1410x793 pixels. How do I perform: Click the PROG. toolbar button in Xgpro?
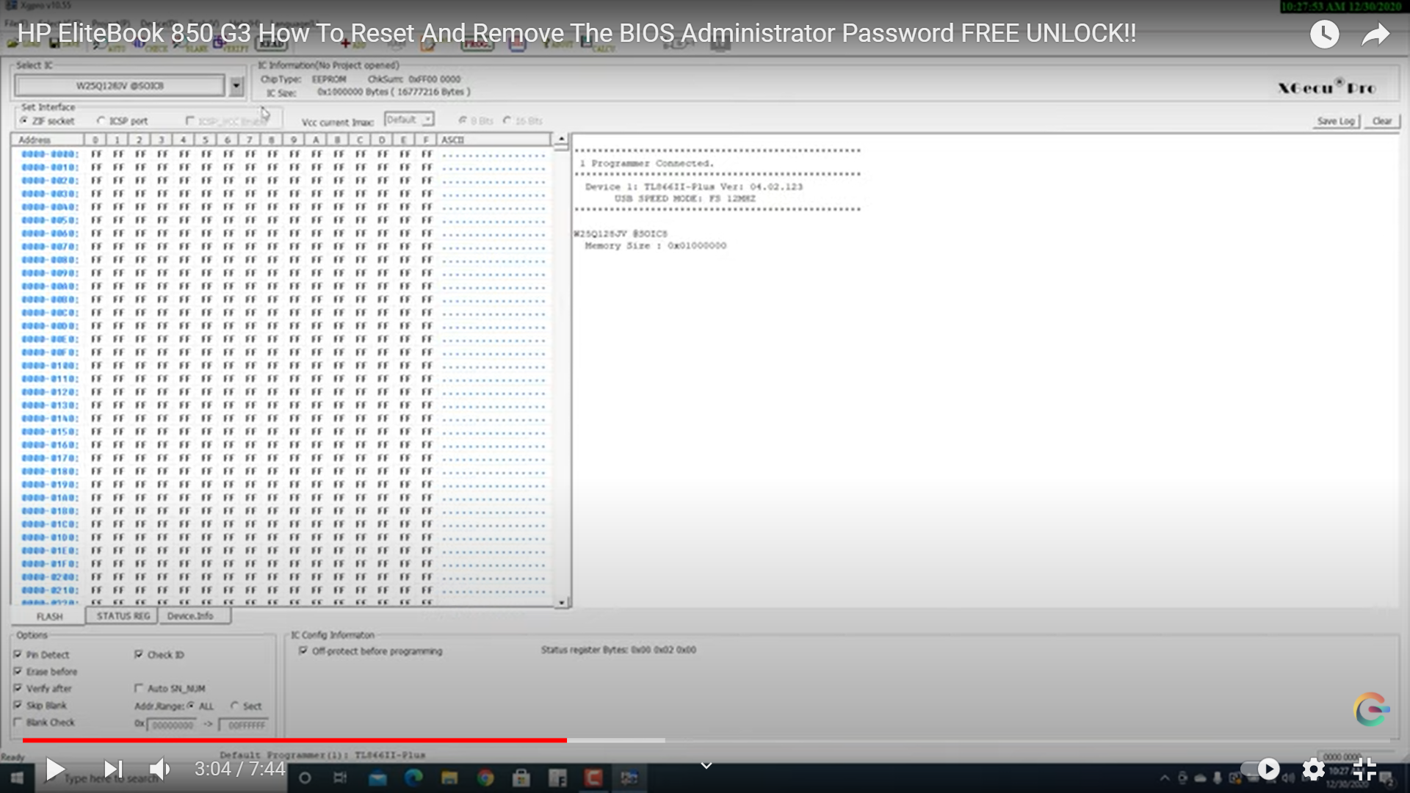477,44
